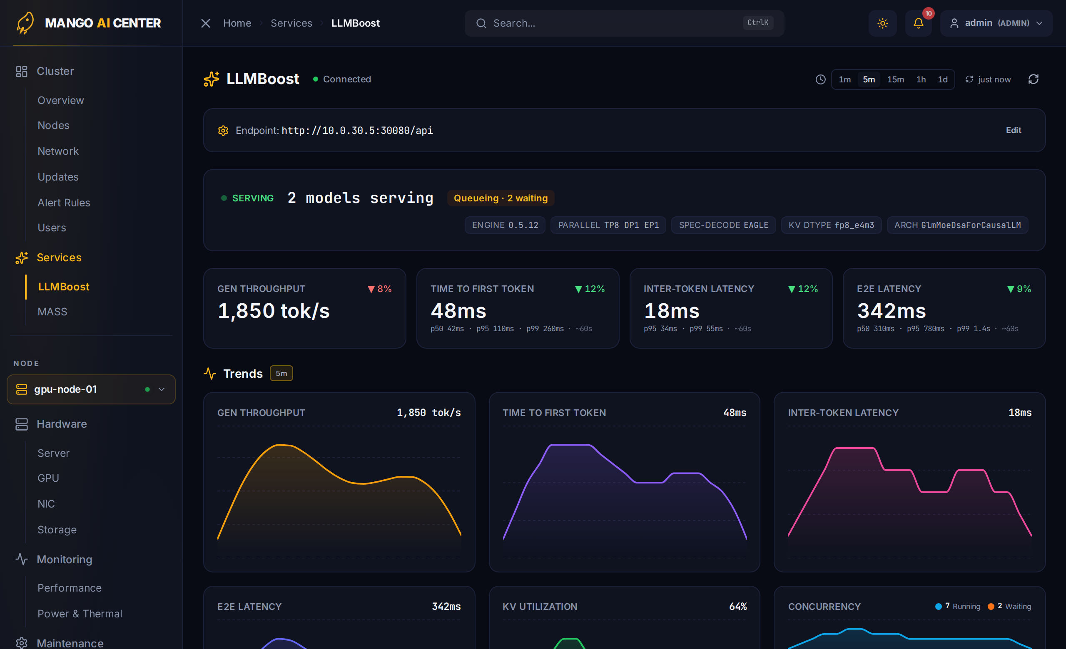Open Alert Rules in the sidebar
This screenshot has width=1066, height=649.
[64, 203]
